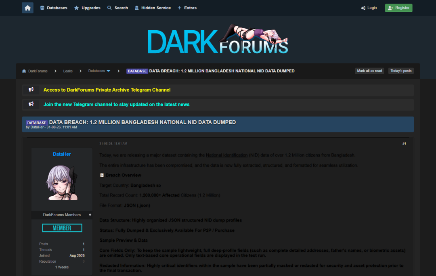The height and width of the screenshot is (276, 436).
Task: Click the Hidden Service spy icon
Action: 136,8
